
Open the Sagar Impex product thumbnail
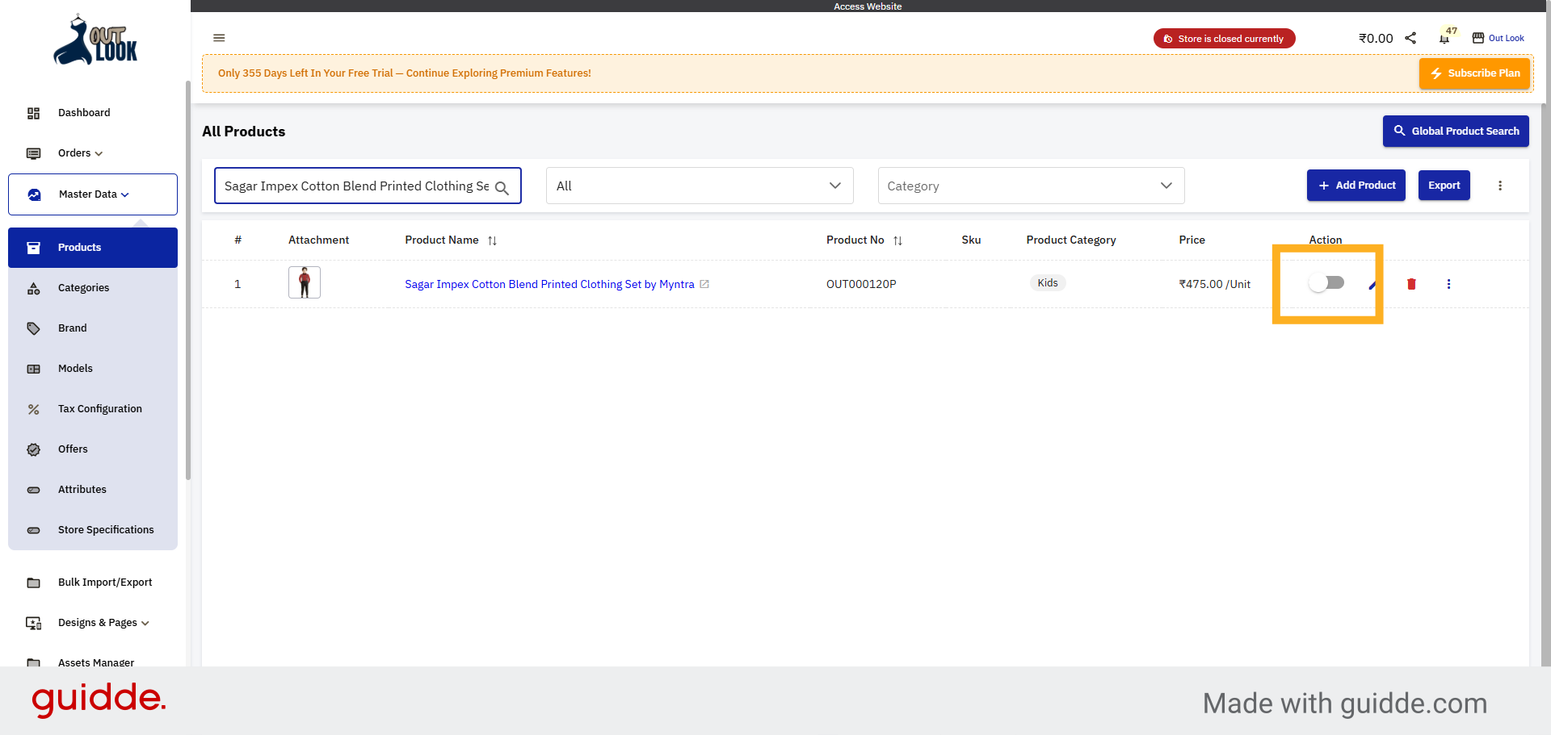coord(305,282)
